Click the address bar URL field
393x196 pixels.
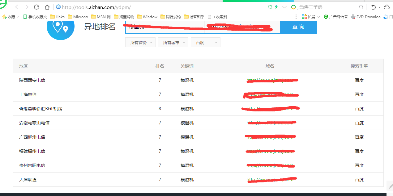click(x=161, y=7)
